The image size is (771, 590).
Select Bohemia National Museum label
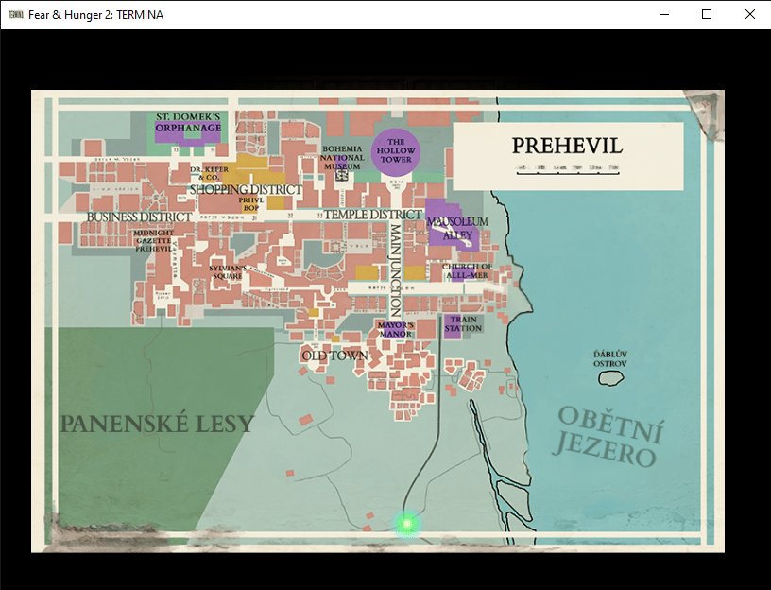pos(342,158)
